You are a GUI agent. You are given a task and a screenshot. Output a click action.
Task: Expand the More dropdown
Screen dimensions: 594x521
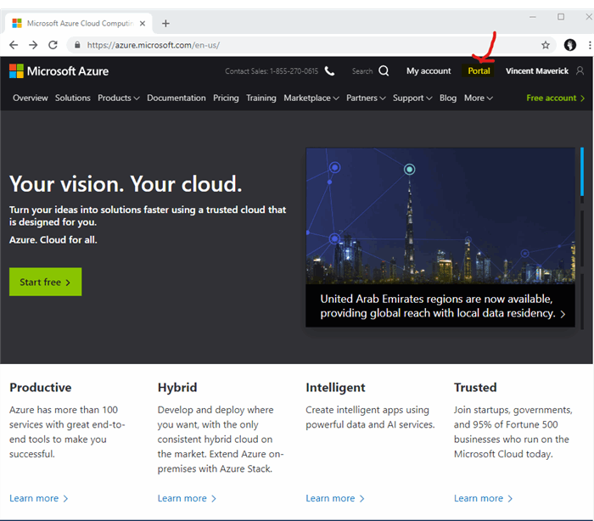[478, 98]
